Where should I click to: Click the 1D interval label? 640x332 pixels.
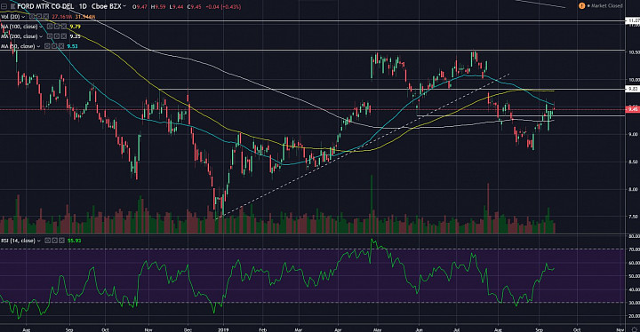pos(83,6)
